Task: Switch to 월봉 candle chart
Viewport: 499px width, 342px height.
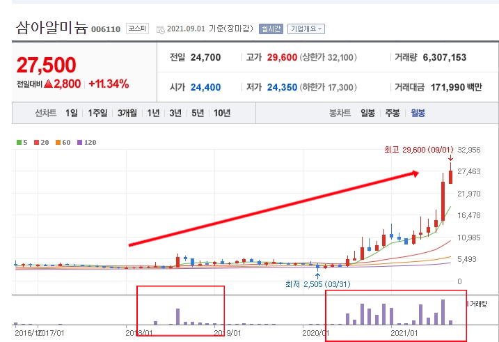Action: 418,113
